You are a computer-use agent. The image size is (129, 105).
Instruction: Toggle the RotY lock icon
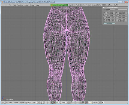click(x=116, y=14)
